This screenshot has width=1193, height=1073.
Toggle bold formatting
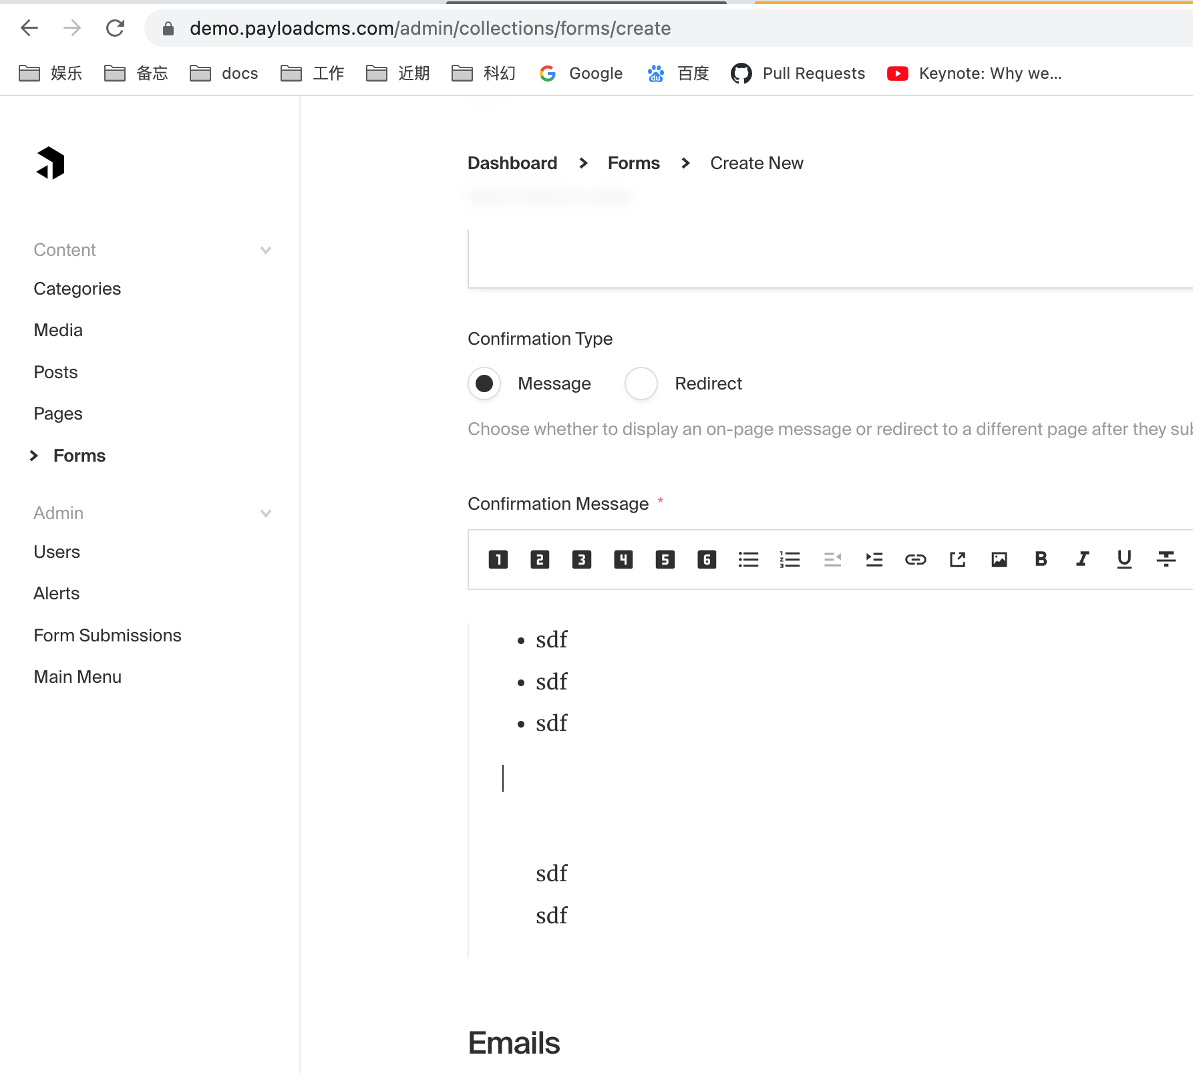click(1040, 559)
